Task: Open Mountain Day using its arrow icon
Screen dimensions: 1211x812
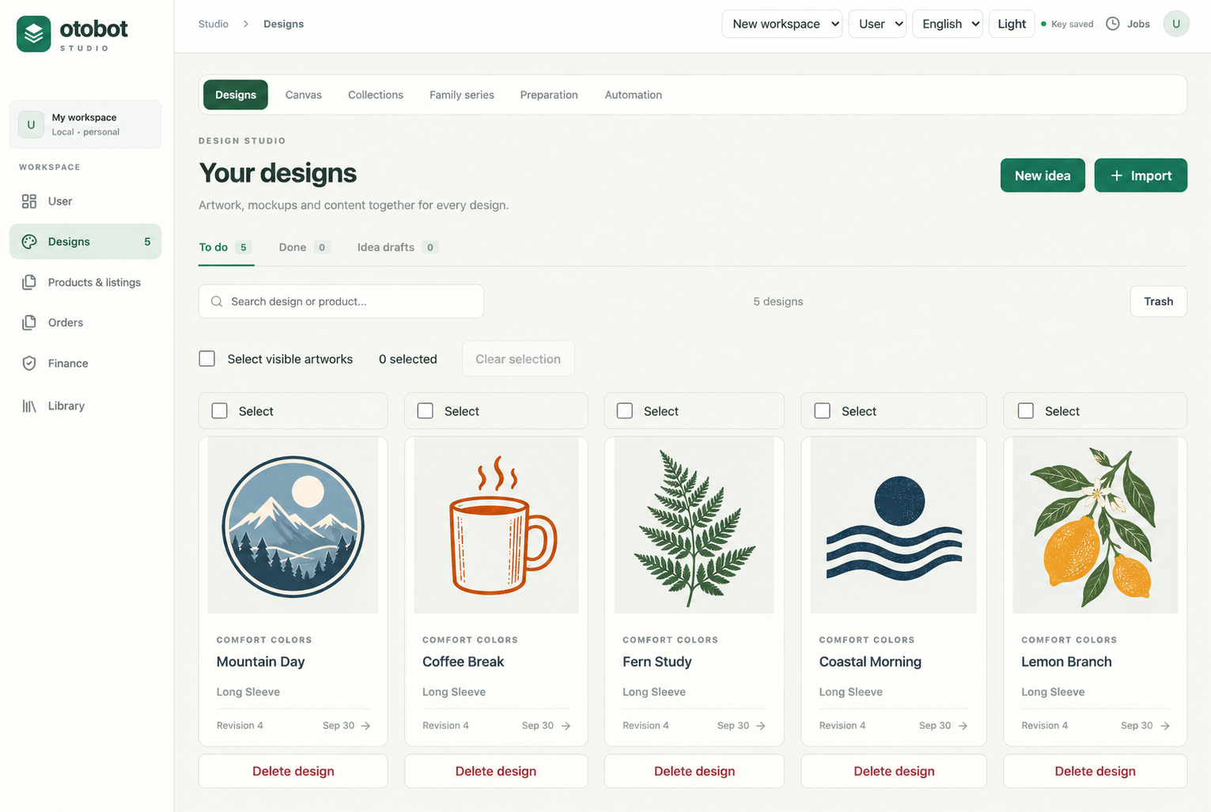Action: point(365,726)
